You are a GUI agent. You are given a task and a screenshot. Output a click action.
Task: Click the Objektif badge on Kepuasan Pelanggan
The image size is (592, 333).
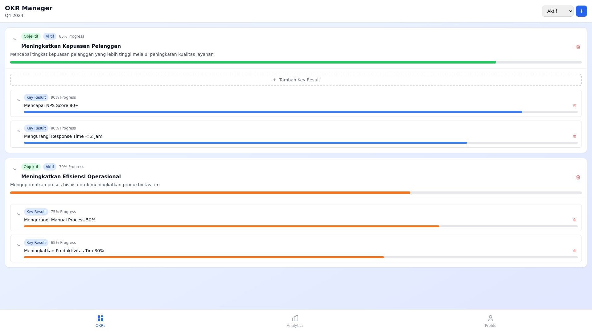click(x=31, y=36)
